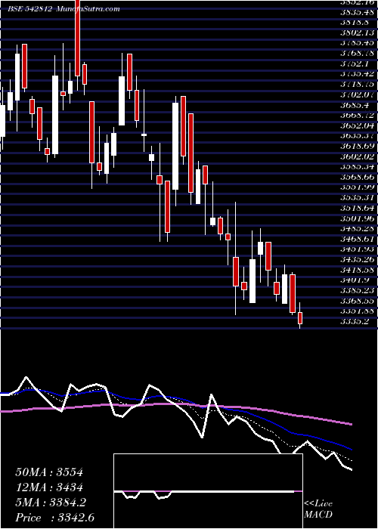Click the 3435.26 price axis label

point(357,259)
